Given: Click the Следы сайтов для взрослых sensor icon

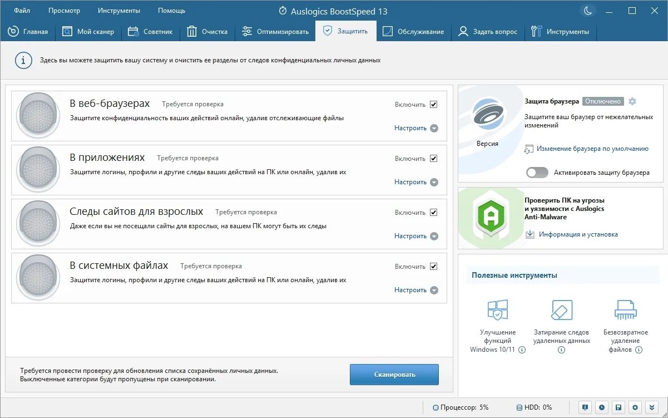Looking at the screenshot, I should pyautogui.click(x=38, y=224).
